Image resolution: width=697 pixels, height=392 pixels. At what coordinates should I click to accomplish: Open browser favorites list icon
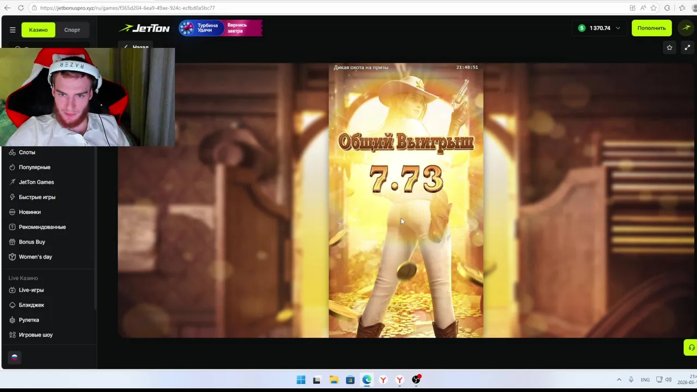[x=682, y=8]
